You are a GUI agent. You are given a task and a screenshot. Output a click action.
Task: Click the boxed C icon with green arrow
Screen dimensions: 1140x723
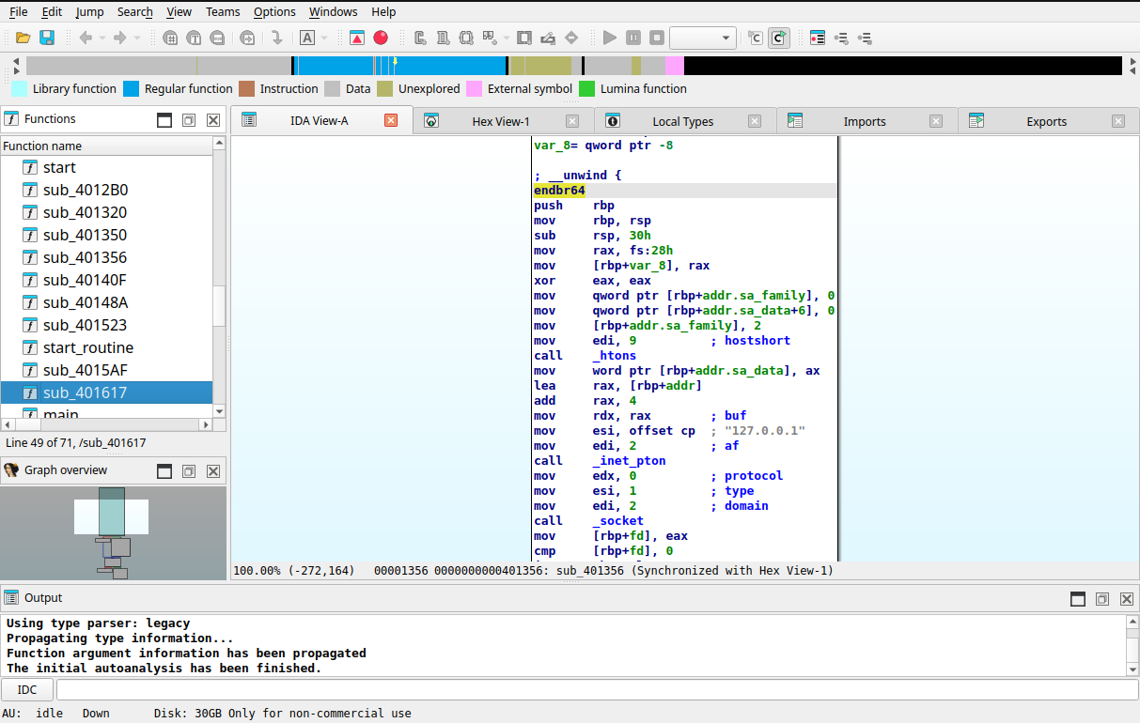coord(779,38)
